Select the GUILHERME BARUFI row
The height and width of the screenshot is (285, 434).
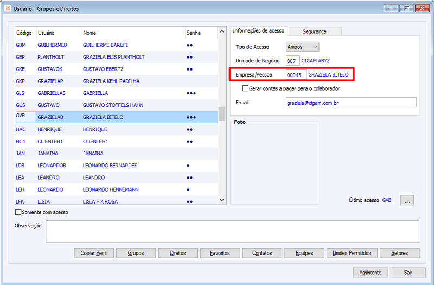click(117, 45)
